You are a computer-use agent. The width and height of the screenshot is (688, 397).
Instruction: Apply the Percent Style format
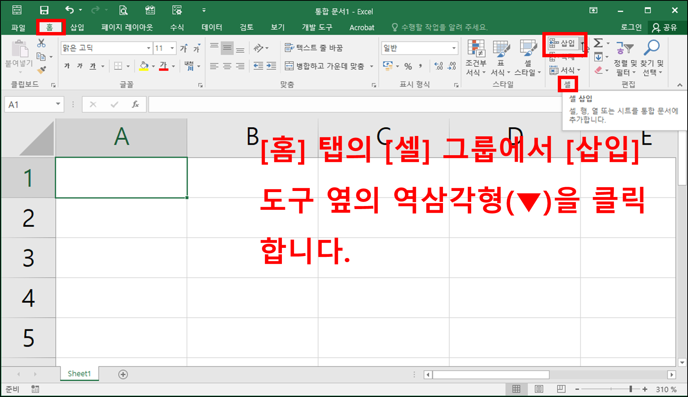(x=408, y=66)
